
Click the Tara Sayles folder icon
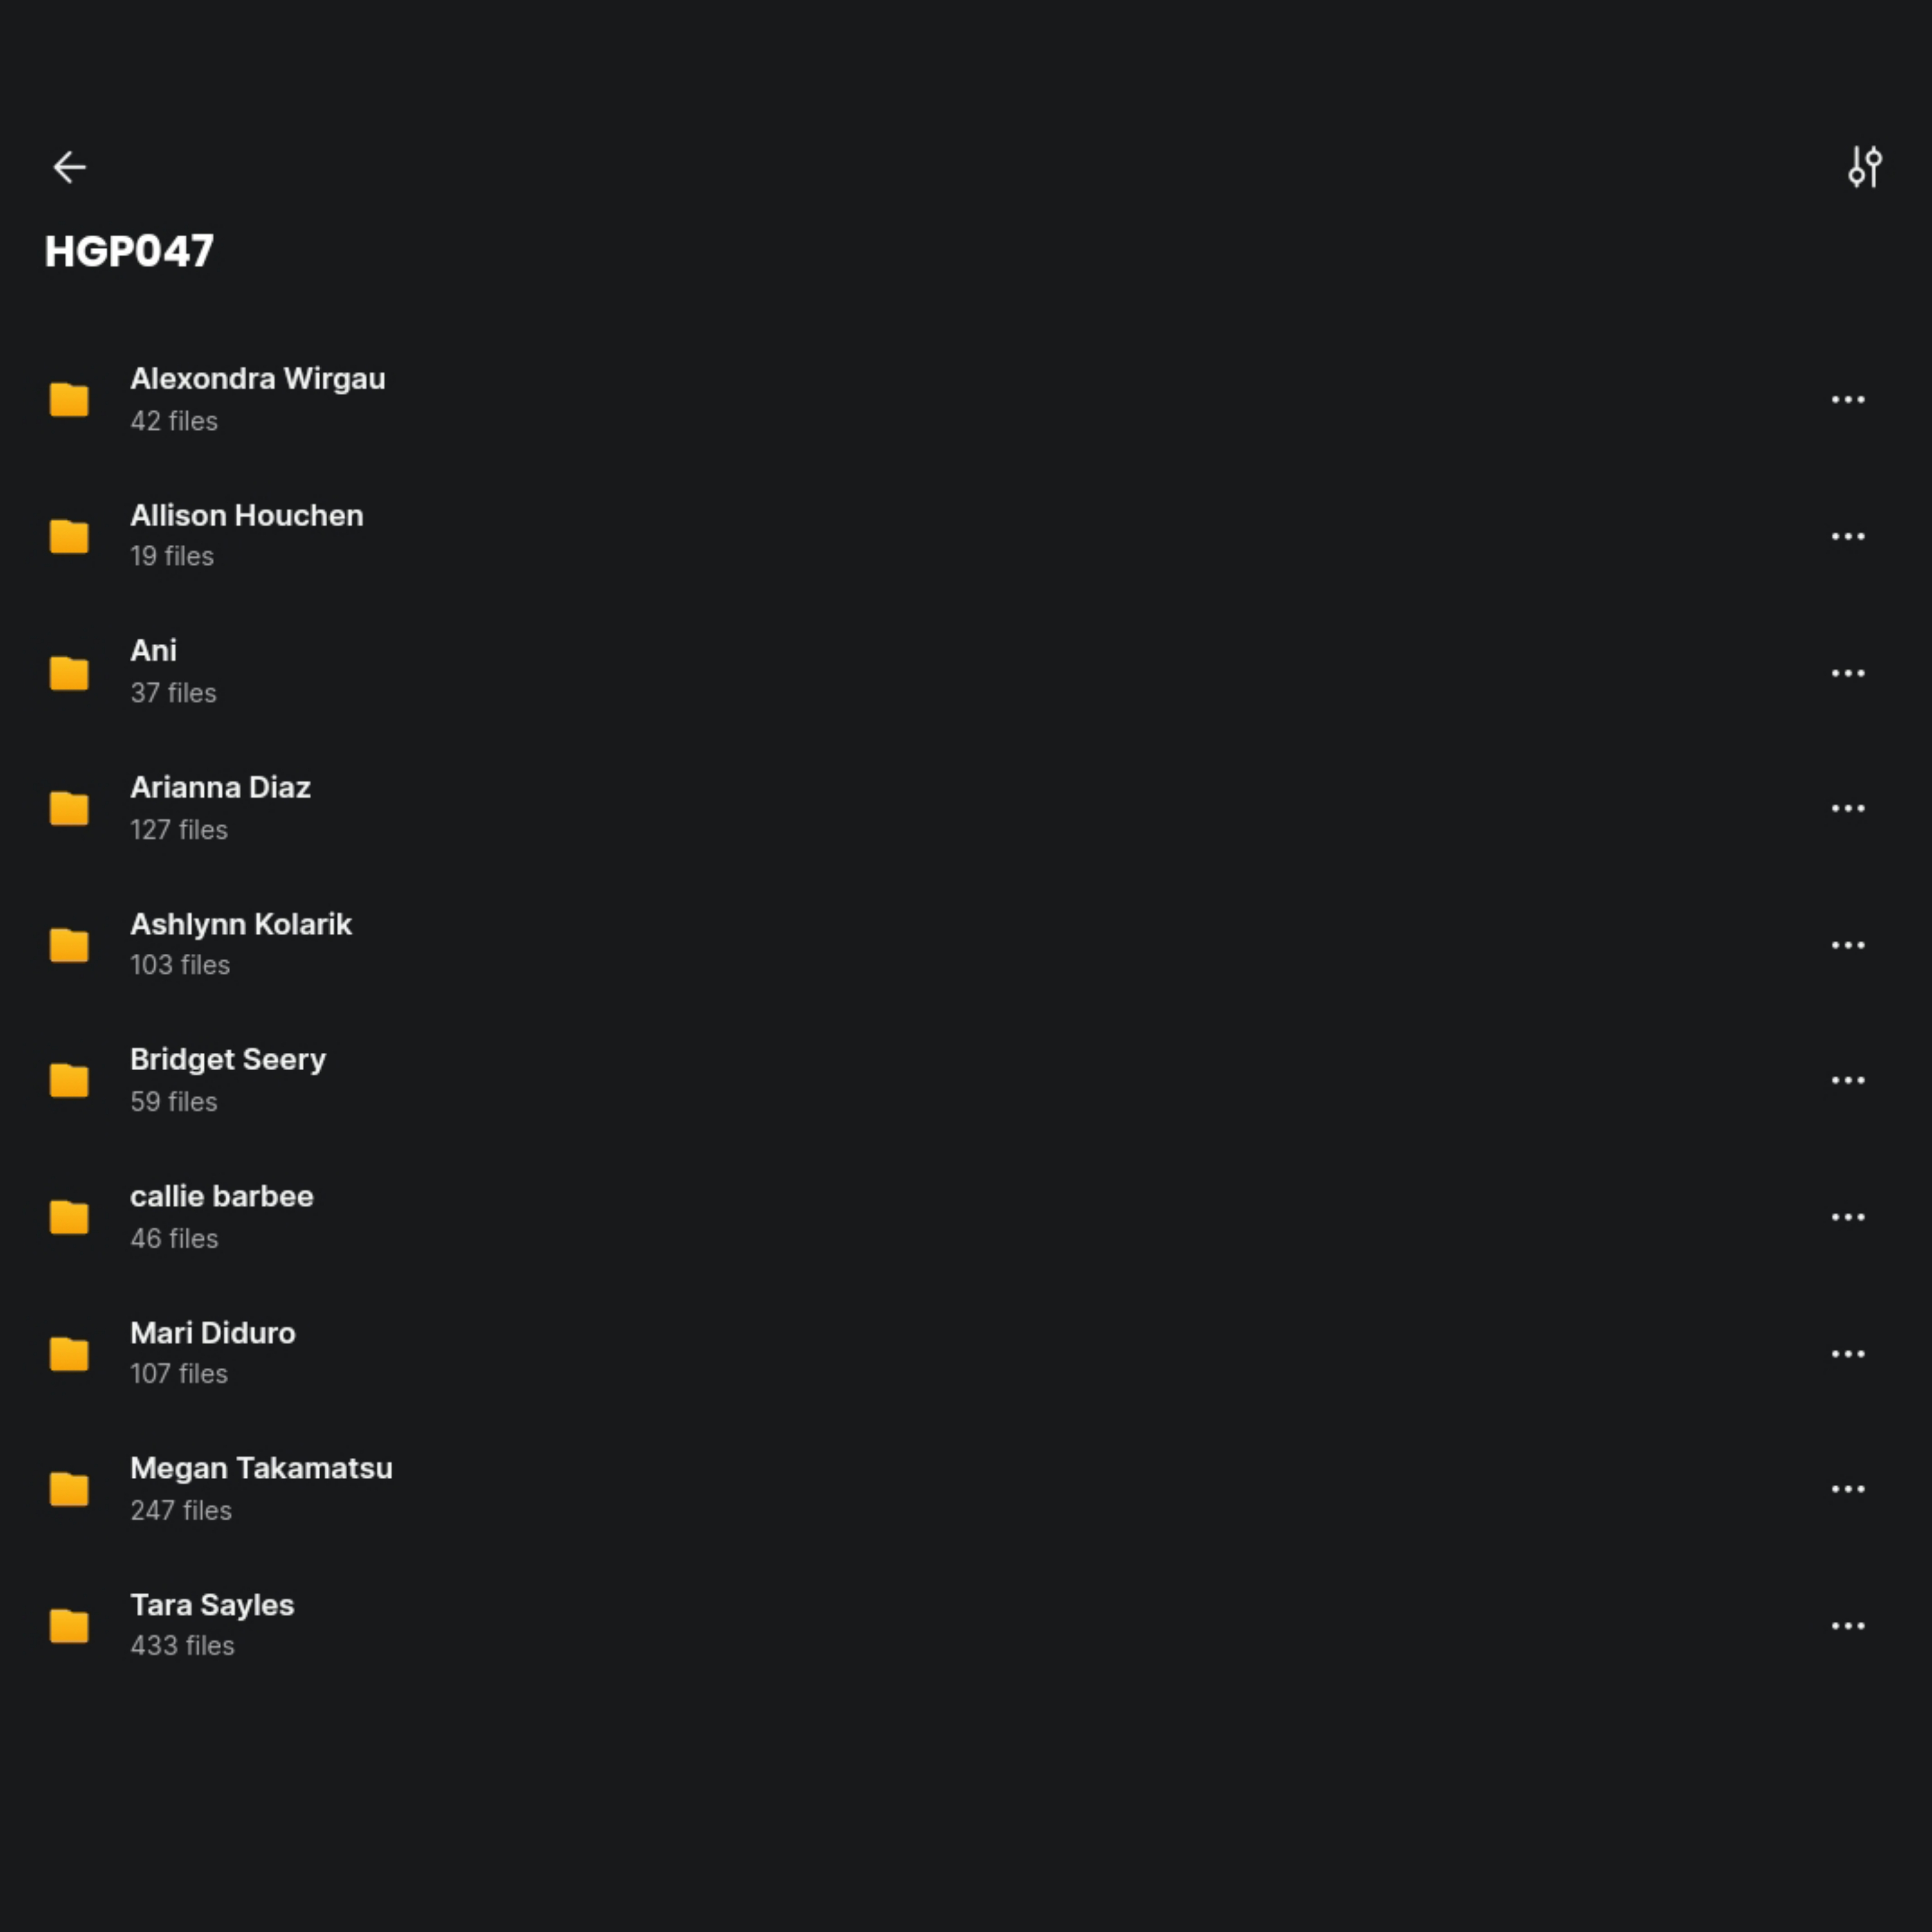[69, 1626]
